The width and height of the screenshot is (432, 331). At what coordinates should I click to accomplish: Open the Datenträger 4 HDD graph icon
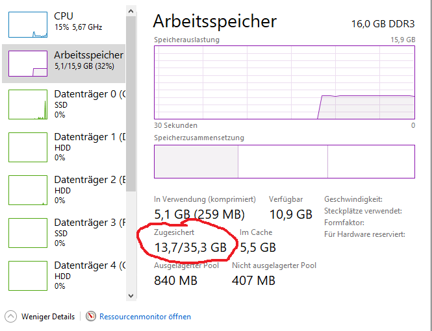28,275
